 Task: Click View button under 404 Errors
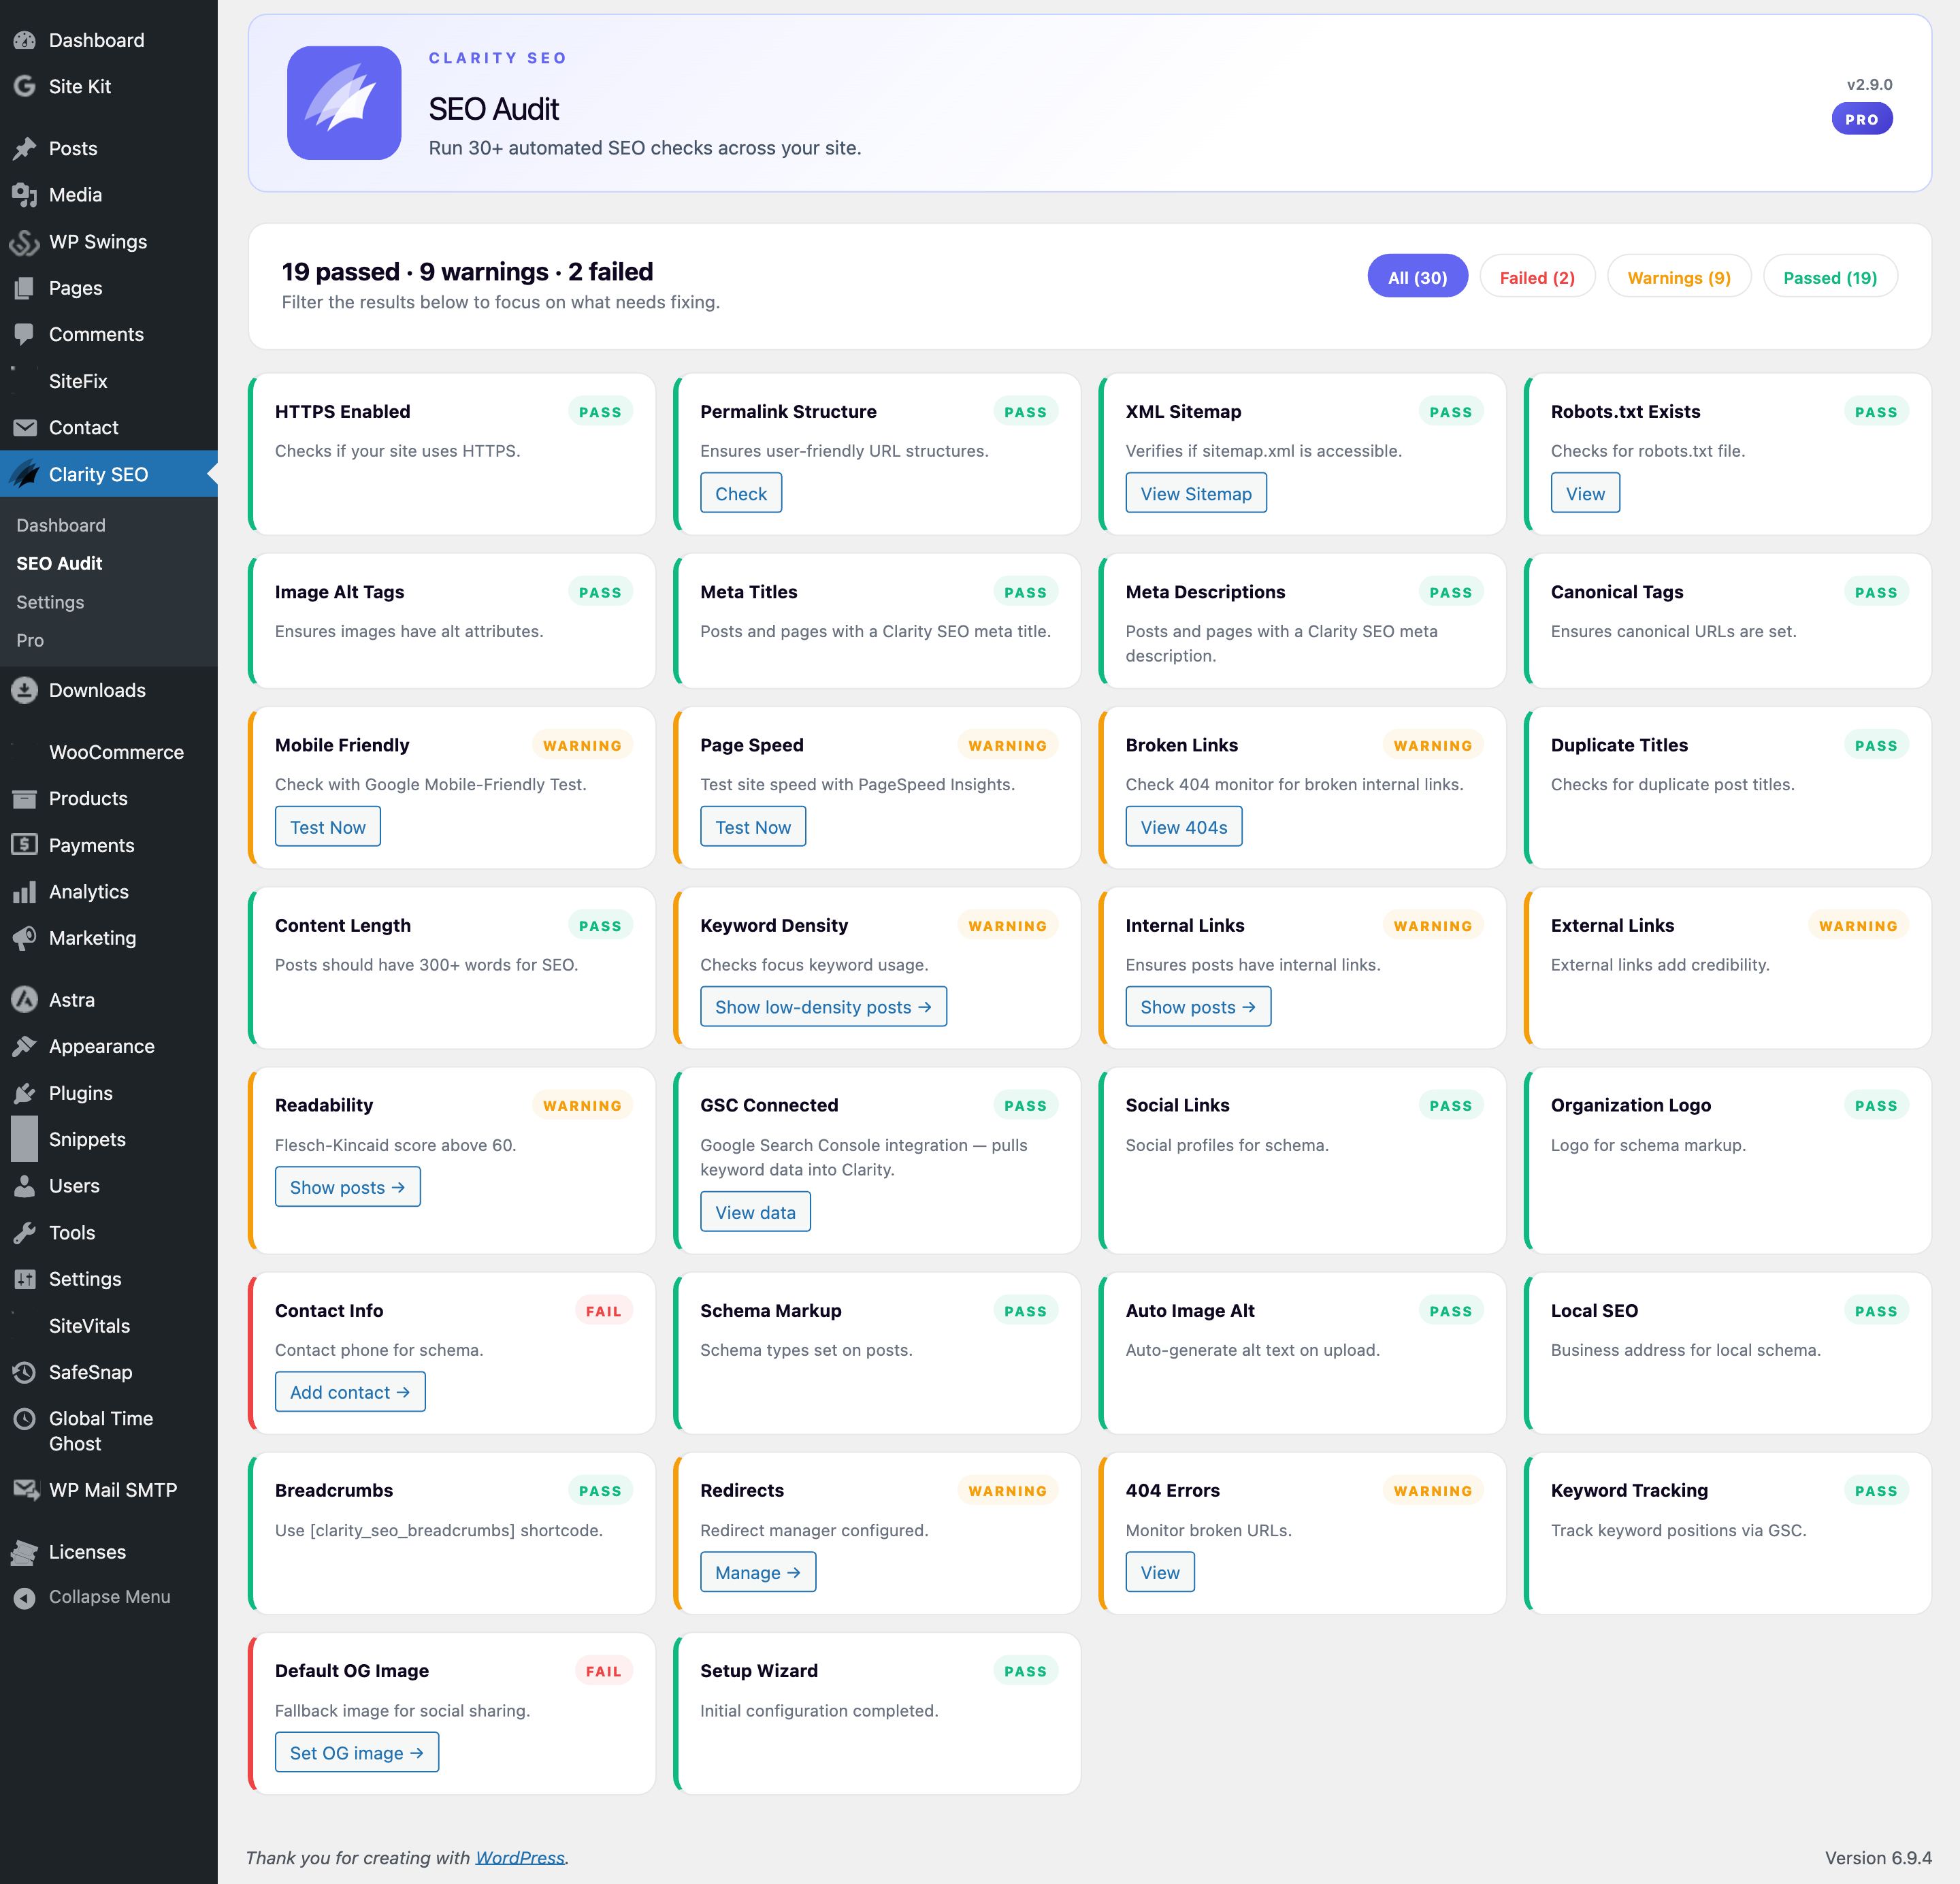tap(1160, 1572)
